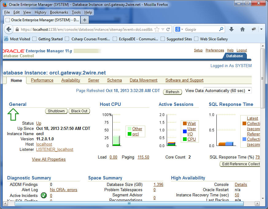Click the Google search engine icon
The image size is (268, 209).
point(177,29)
